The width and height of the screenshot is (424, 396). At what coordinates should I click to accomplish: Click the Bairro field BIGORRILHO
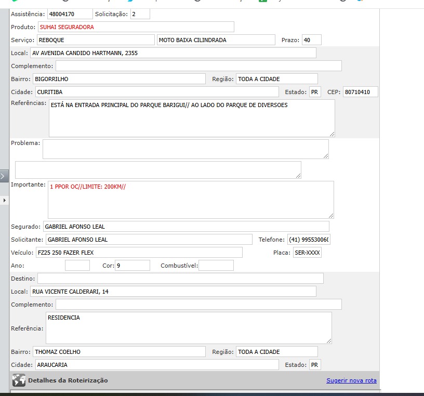click(x=120, y=79)
